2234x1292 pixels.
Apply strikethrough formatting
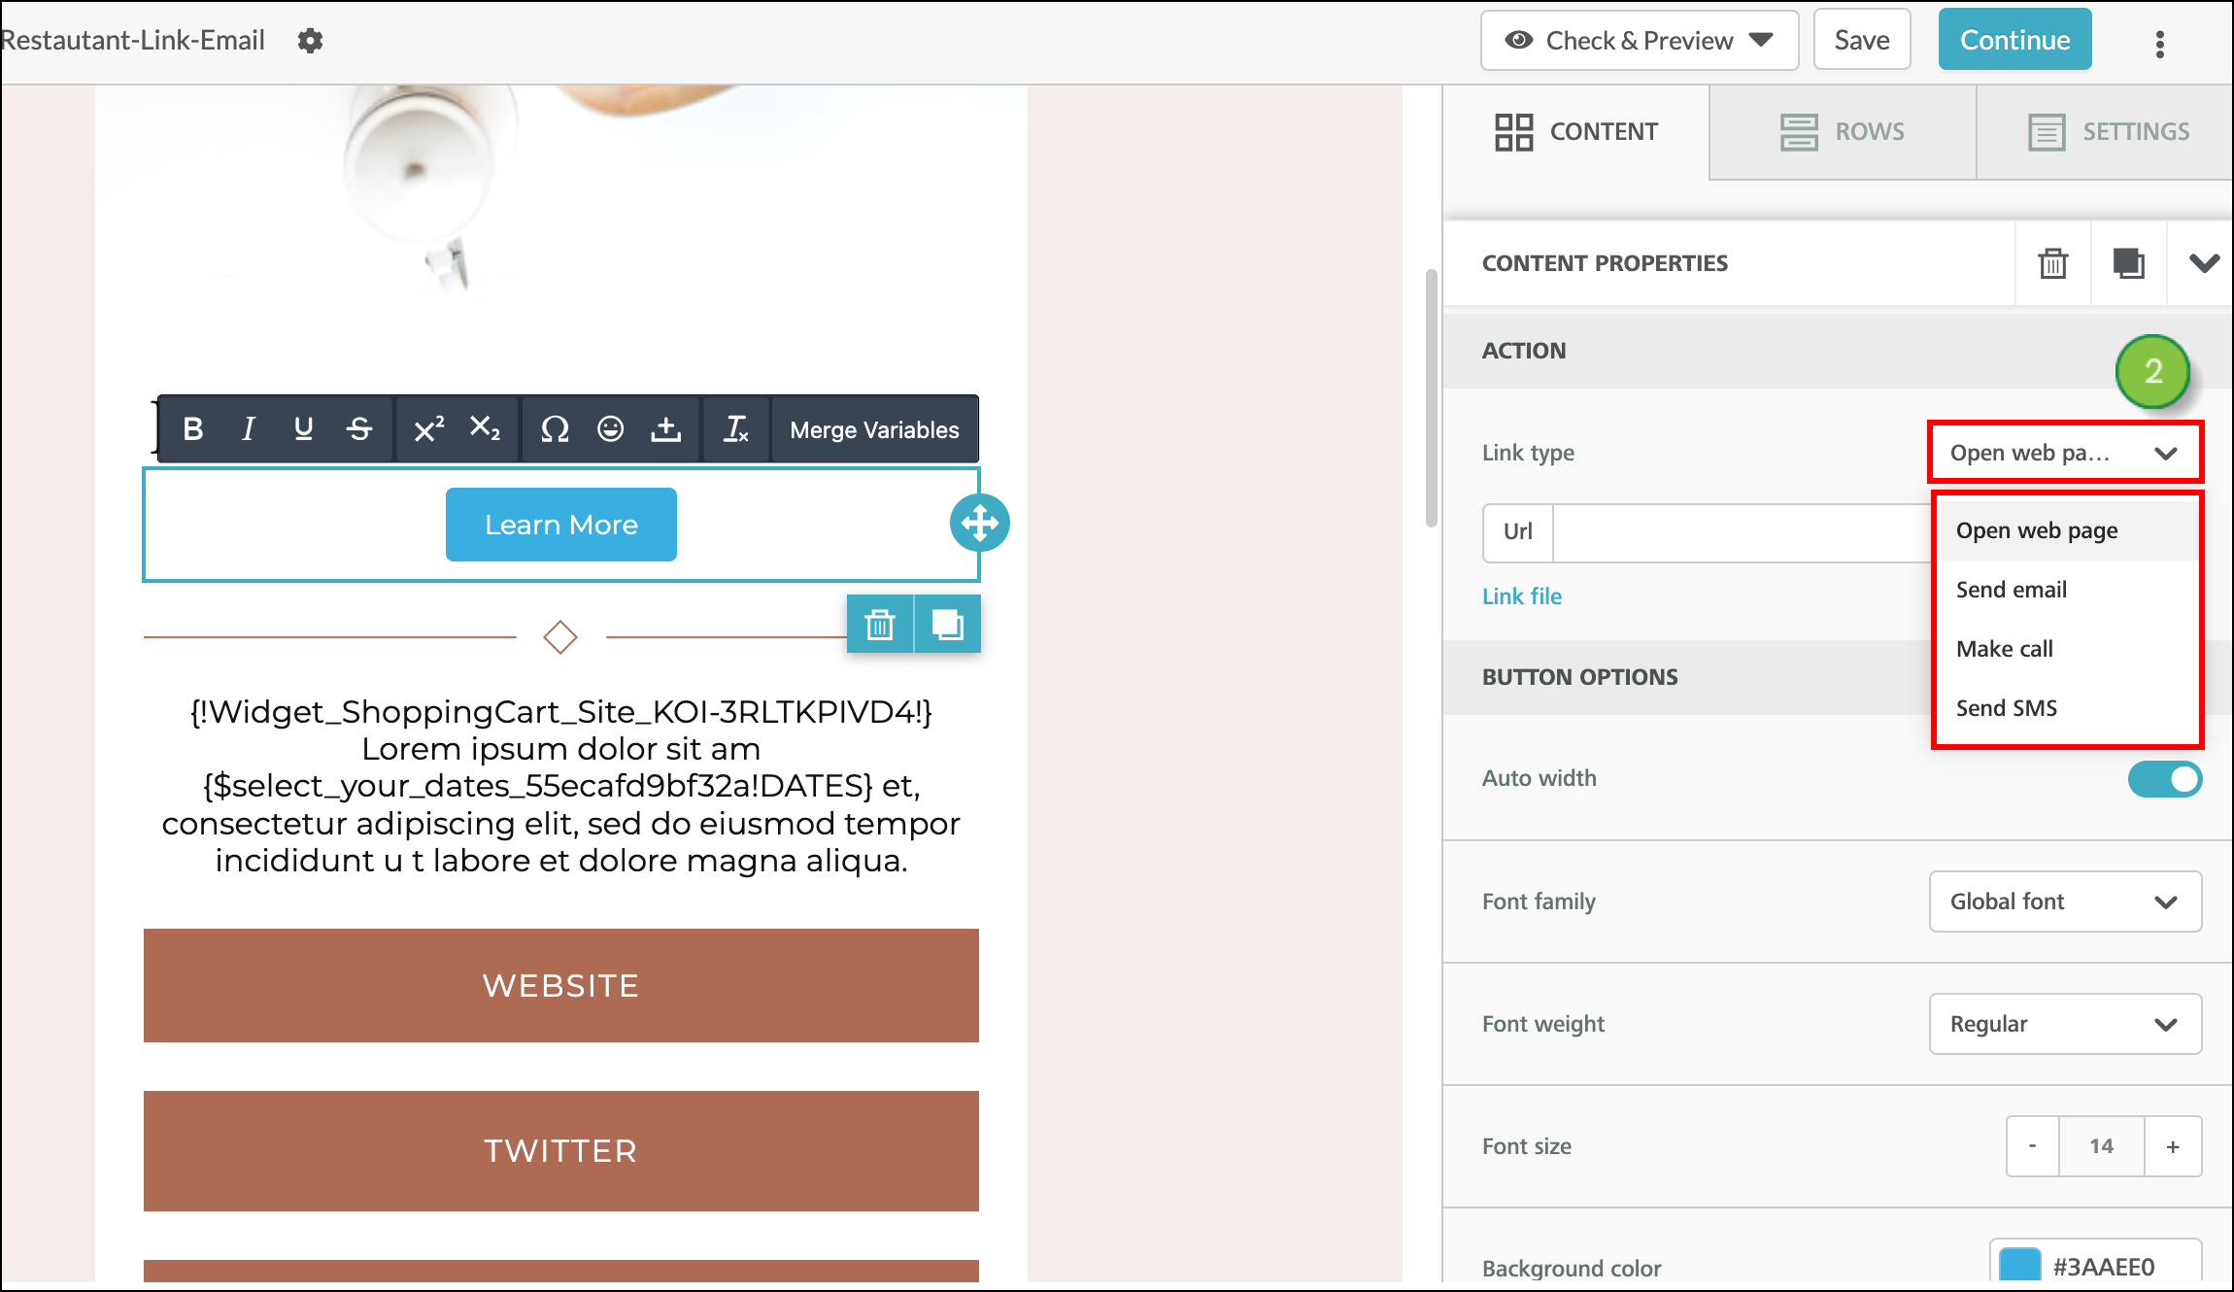(359, 429)
